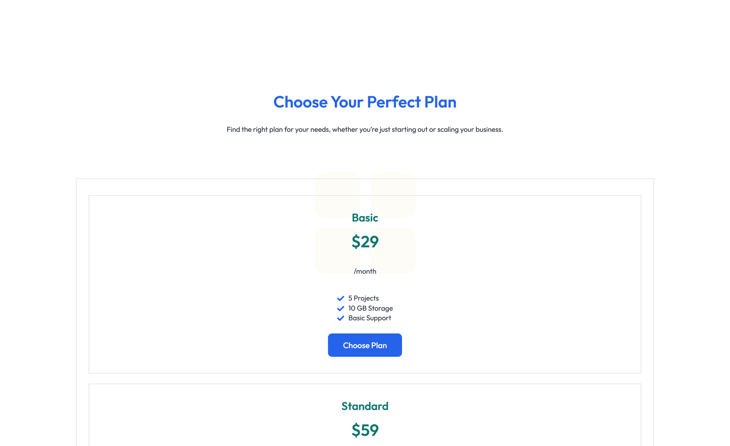Screen dimensions: 730x446
Task: Click the blue checkmark beside 5 Projects
Action: pos(340,298)
